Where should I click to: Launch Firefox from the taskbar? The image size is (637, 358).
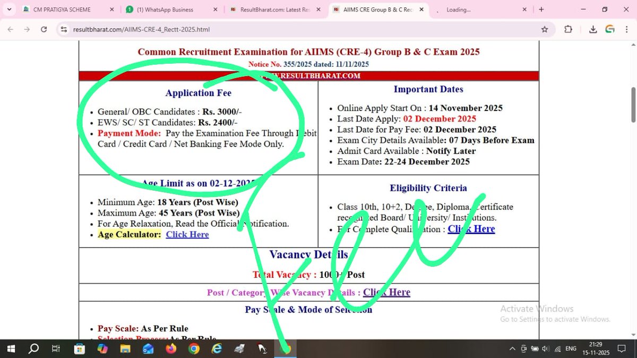click(171, 348)
